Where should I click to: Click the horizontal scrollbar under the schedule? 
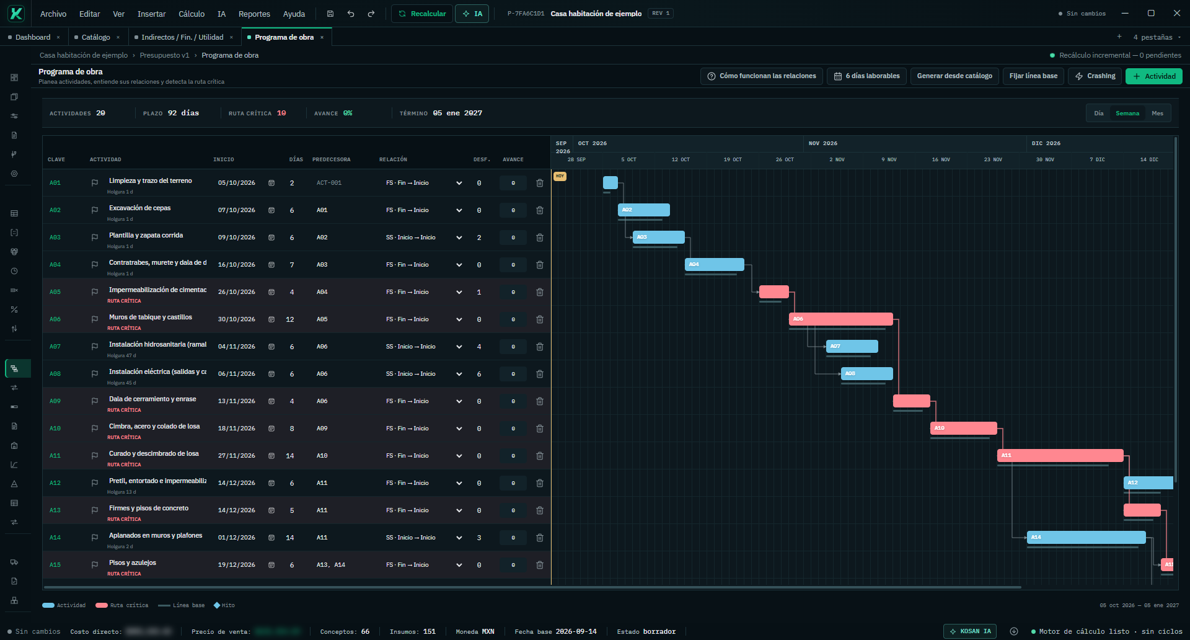pos(532,587)
